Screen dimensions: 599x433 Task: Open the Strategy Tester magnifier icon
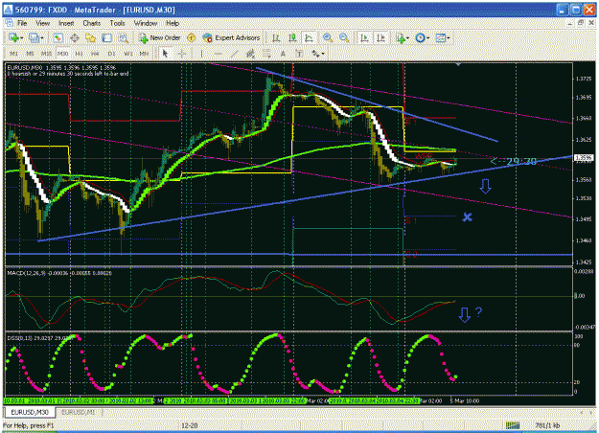[123, 37]
